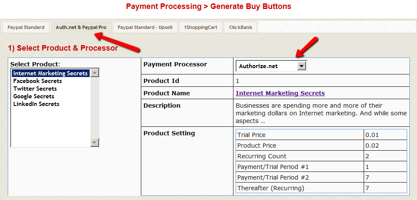
Task: Click the Authorize.net dropdown arrow
Action: pyautogui.click(x=302, y=66)
